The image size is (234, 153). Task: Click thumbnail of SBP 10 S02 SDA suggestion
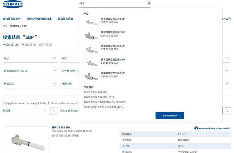[91, 63]
